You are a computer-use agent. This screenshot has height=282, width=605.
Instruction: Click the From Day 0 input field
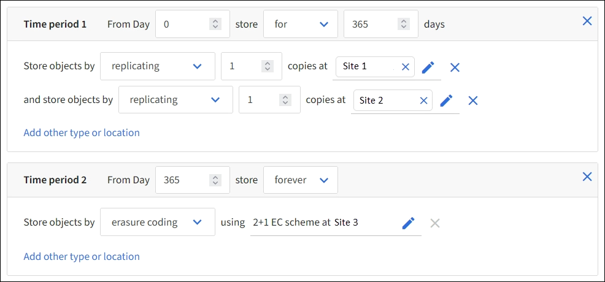[x=183, y=25]
